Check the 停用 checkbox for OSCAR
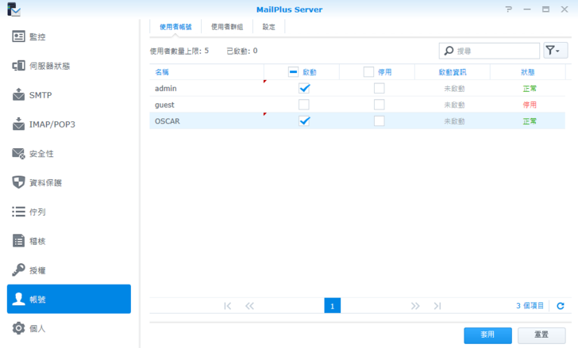This screenshot has height=348, width=578. click(x=379, y=121)
